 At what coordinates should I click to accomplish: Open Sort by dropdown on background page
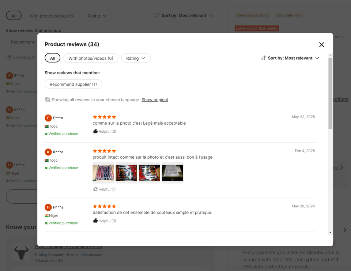click(184, 15)
